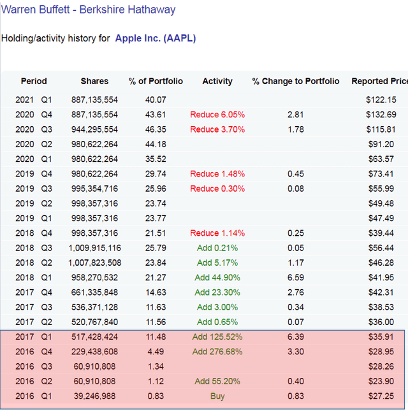Click the 958,270,532 shares value

[94, 278]
